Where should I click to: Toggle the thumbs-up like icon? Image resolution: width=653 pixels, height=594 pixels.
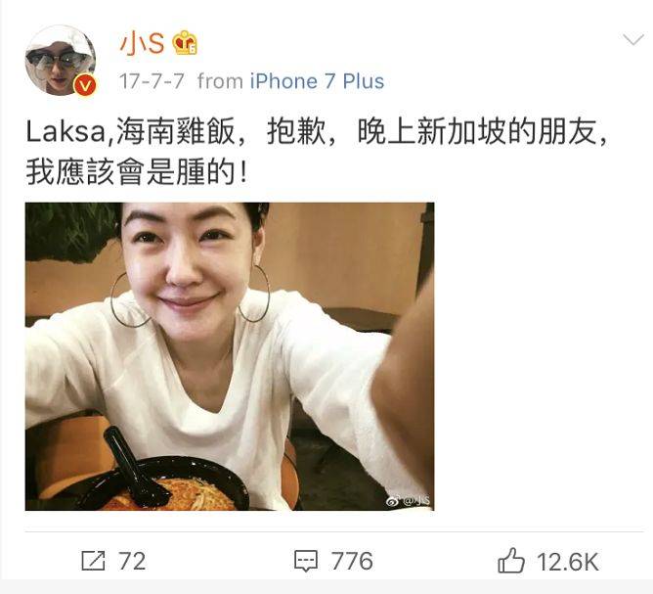(511, 560)
